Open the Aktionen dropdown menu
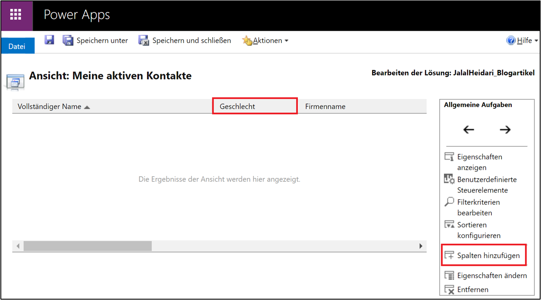The width and height of the screenshot is (541, 300). [270, 41]
